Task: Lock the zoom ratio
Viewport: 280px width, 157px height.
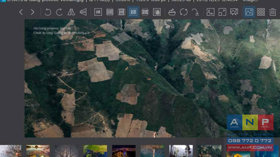Action: (157, 12)
